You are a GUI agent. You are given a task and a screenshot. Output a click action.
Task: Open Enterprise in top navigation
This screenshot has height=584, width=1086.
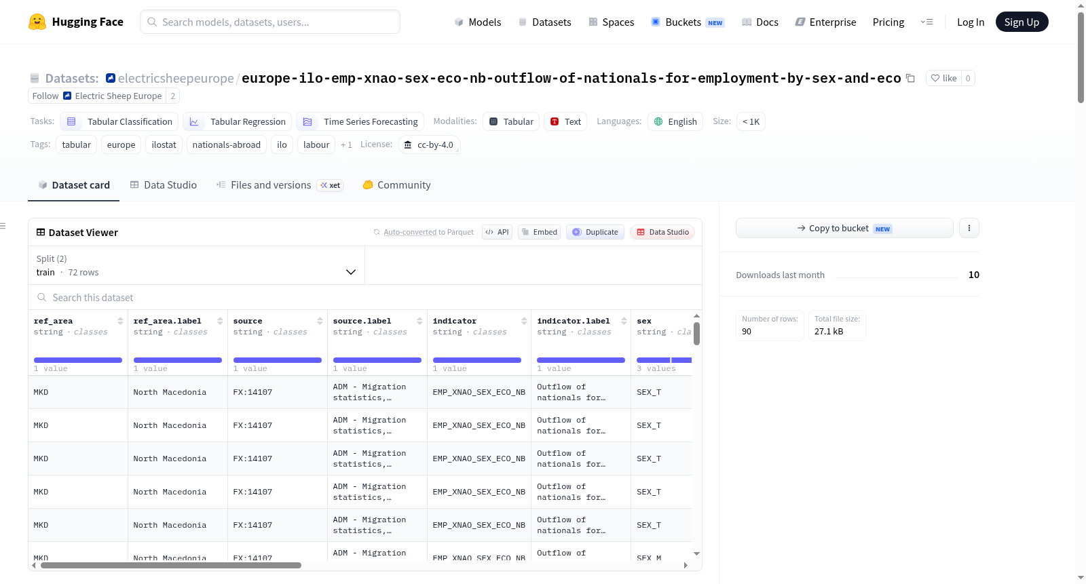tap(825, 22)
